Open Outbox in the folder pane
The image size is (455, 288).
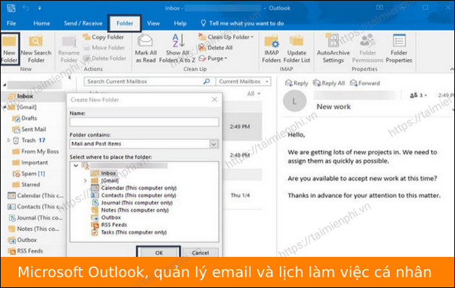[x=22, y=240]
